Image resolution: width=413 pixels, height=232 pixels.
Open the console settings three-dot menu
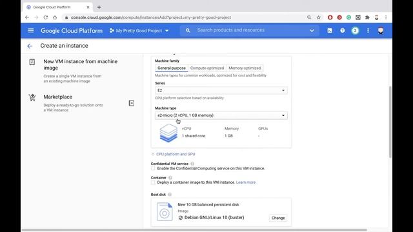tap(368, 30)
